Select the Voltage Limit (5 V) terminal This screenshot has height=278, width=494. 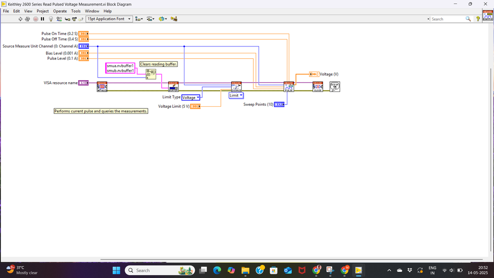pos(195,106)
